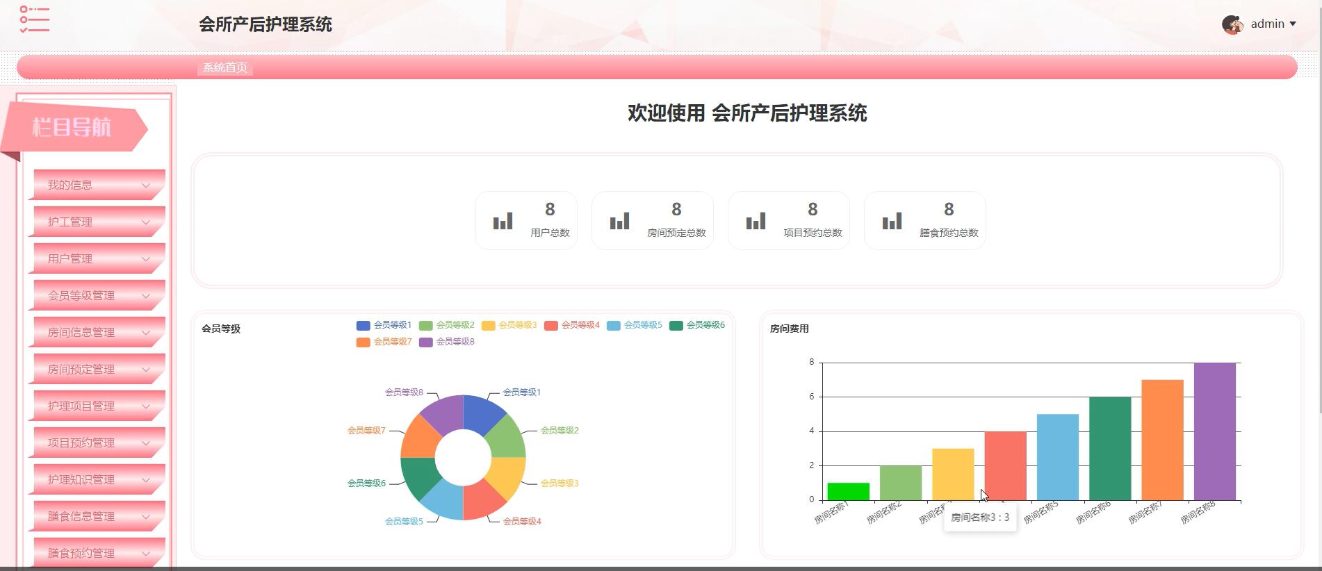Click the light blue 房间名称5 bar
This screenshot has height=571, width=1322.
coord(1057,457)
